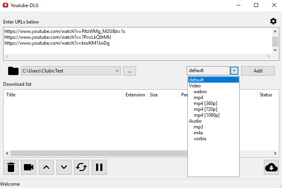Delete selected items with trash icon
Screen dimensions: 282x188
tap(11, 167)
